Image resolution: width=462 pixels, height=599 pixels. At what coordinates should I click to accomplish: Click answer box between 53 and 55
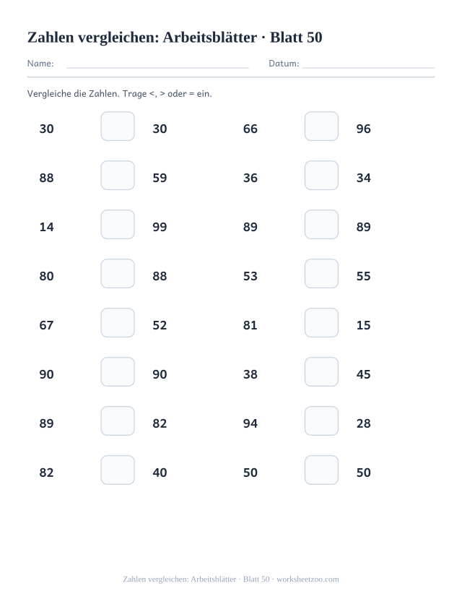(x=321, y=274)
